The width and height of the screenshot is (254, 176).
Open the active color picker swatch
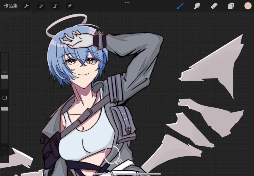point(248,6)
